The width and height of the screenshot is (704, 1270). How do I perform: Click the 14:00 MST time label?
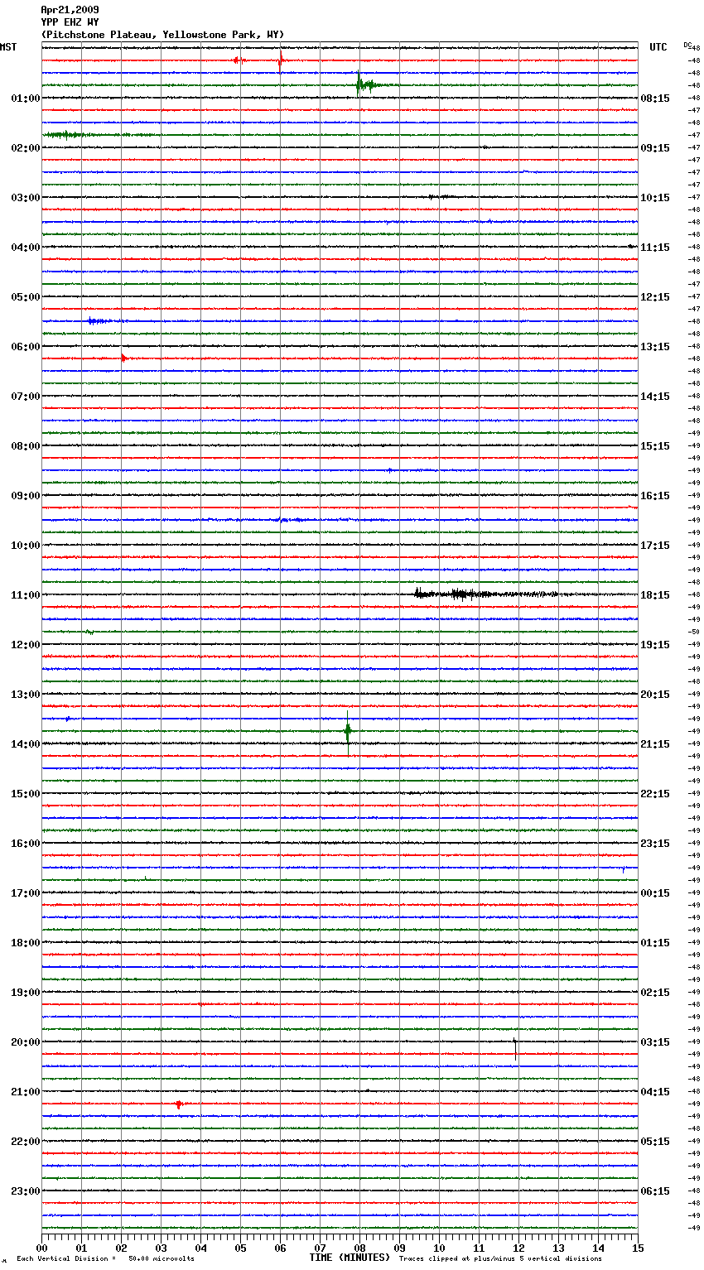pos(26,744)
